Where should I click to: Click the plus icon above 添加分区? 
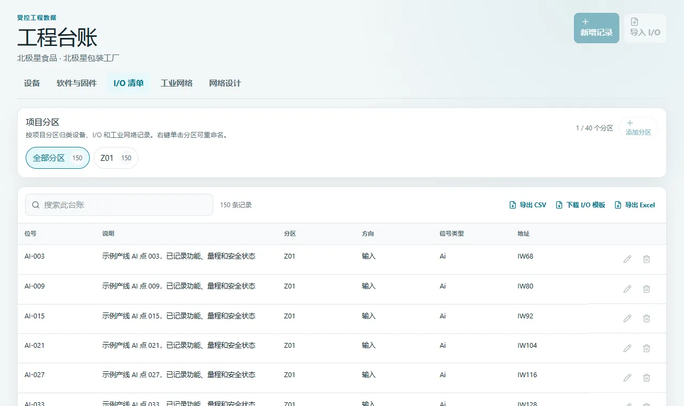(x=629, y=123)
